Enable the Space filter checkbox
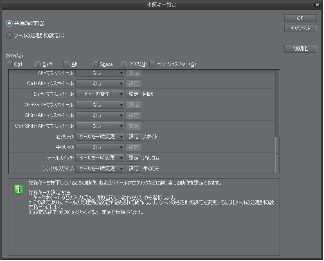This screenshot has width=324, height=261. pyautogui.click(x=95, y=64)
